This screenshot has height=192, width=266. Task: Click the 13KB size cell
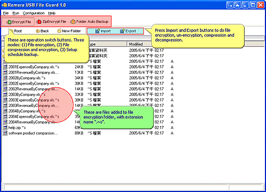tap(79, 72)
